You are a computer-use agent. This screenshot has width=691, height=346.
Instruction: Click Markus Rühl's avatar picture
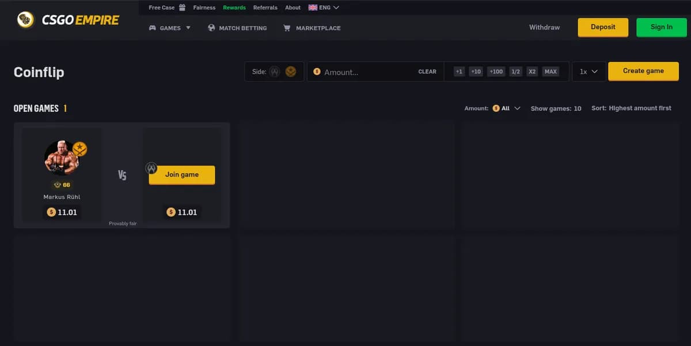click(x=62, y=157)
